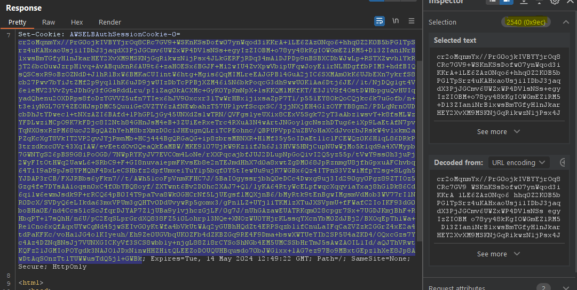This screenshot has height=290, width=577.
Task: Switch to the Pretty tab
Action: [17, 22]
